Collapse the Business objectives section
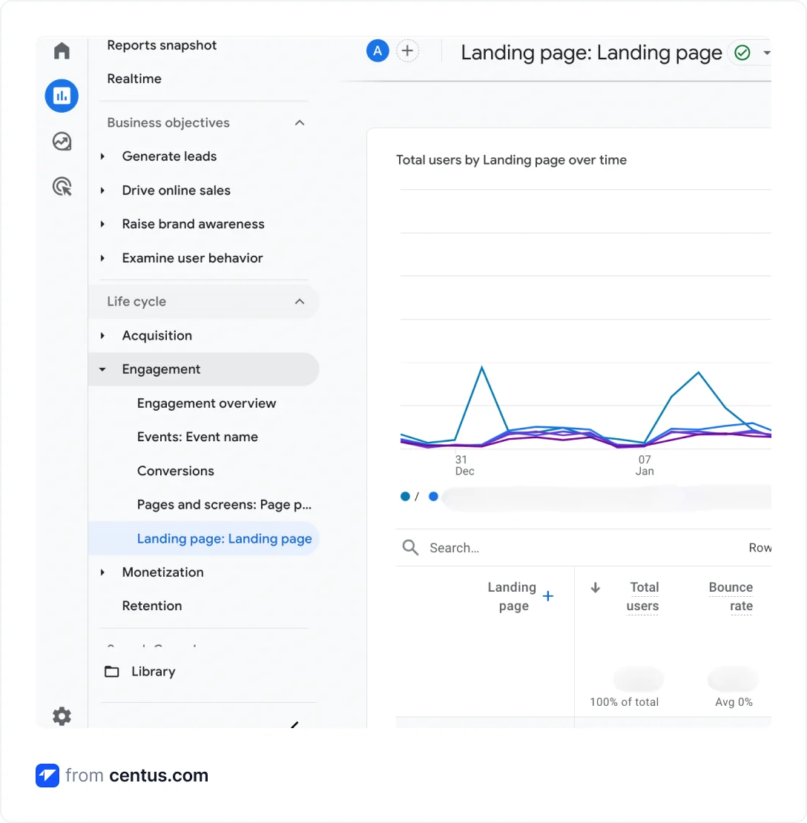The height and width of the screenshot is (823, 807). click(300, 122)
